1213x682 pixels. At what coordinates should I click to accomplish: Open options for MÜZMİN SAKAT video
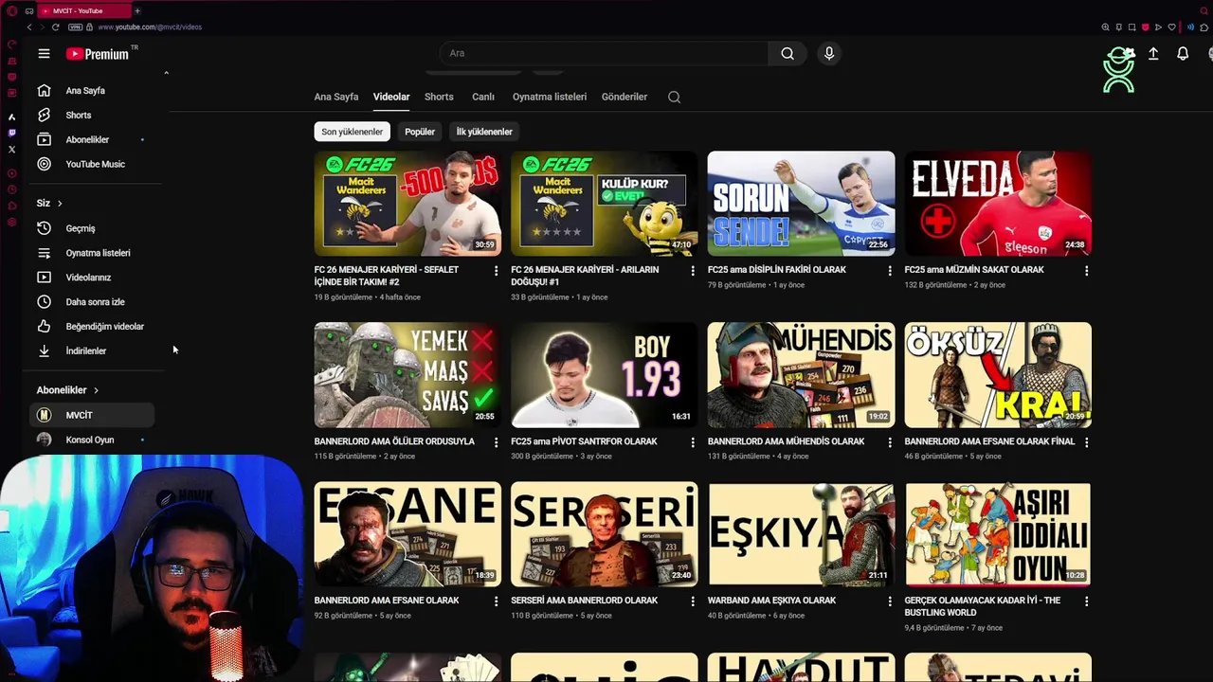pos(1086,271)
